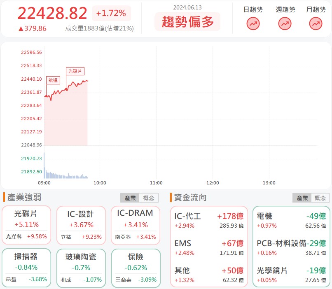This screenshot has width=332, height=289.
Task: Open the 玻璃陶瓷 -0.7% industry card
Action: point(81,268)
